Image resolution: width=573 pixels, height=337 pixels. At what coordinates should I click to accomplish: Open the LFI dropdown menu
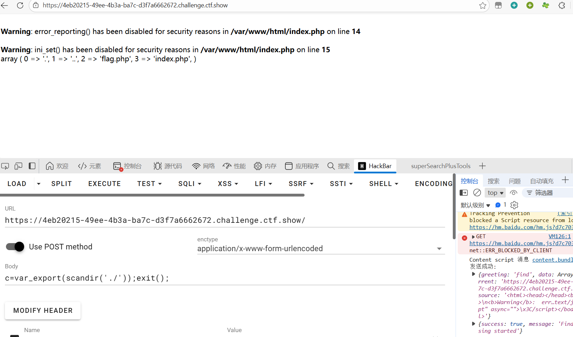[x=264, y=184]
